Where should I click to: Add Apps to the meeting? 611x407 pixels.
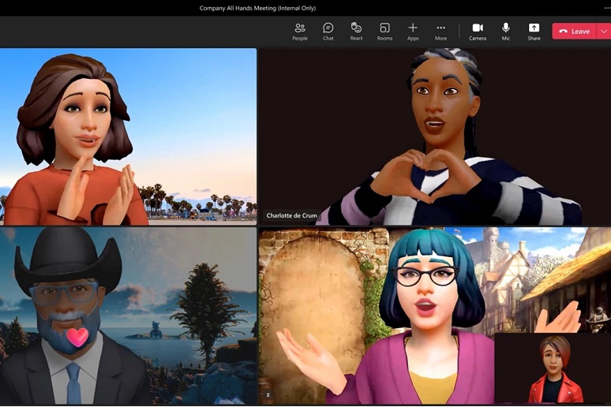tap(413, 32)
